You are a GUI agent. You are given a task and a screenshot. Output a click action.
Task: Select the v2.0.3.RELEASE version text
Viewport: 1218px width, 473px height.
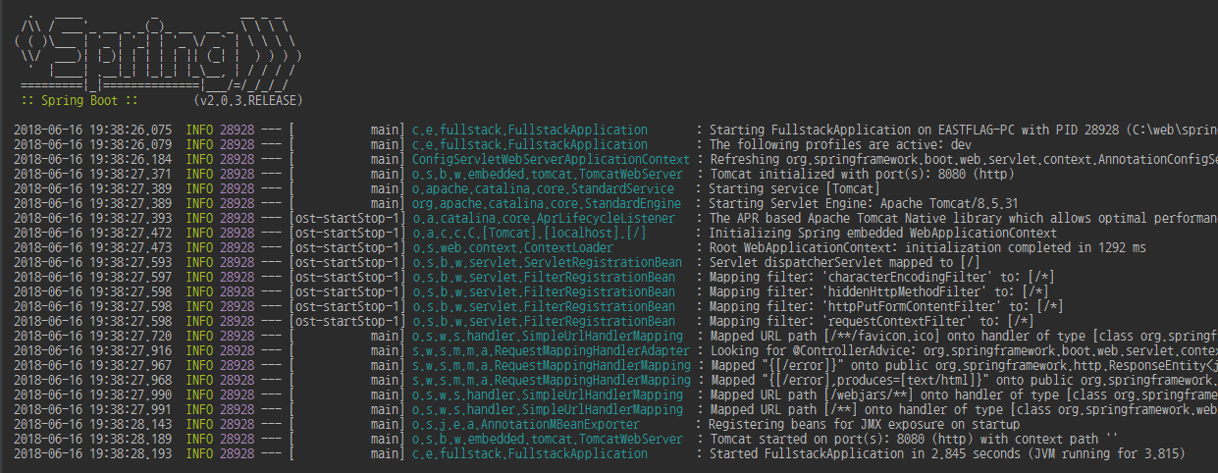pyautogui.click(x=249, y=101)
